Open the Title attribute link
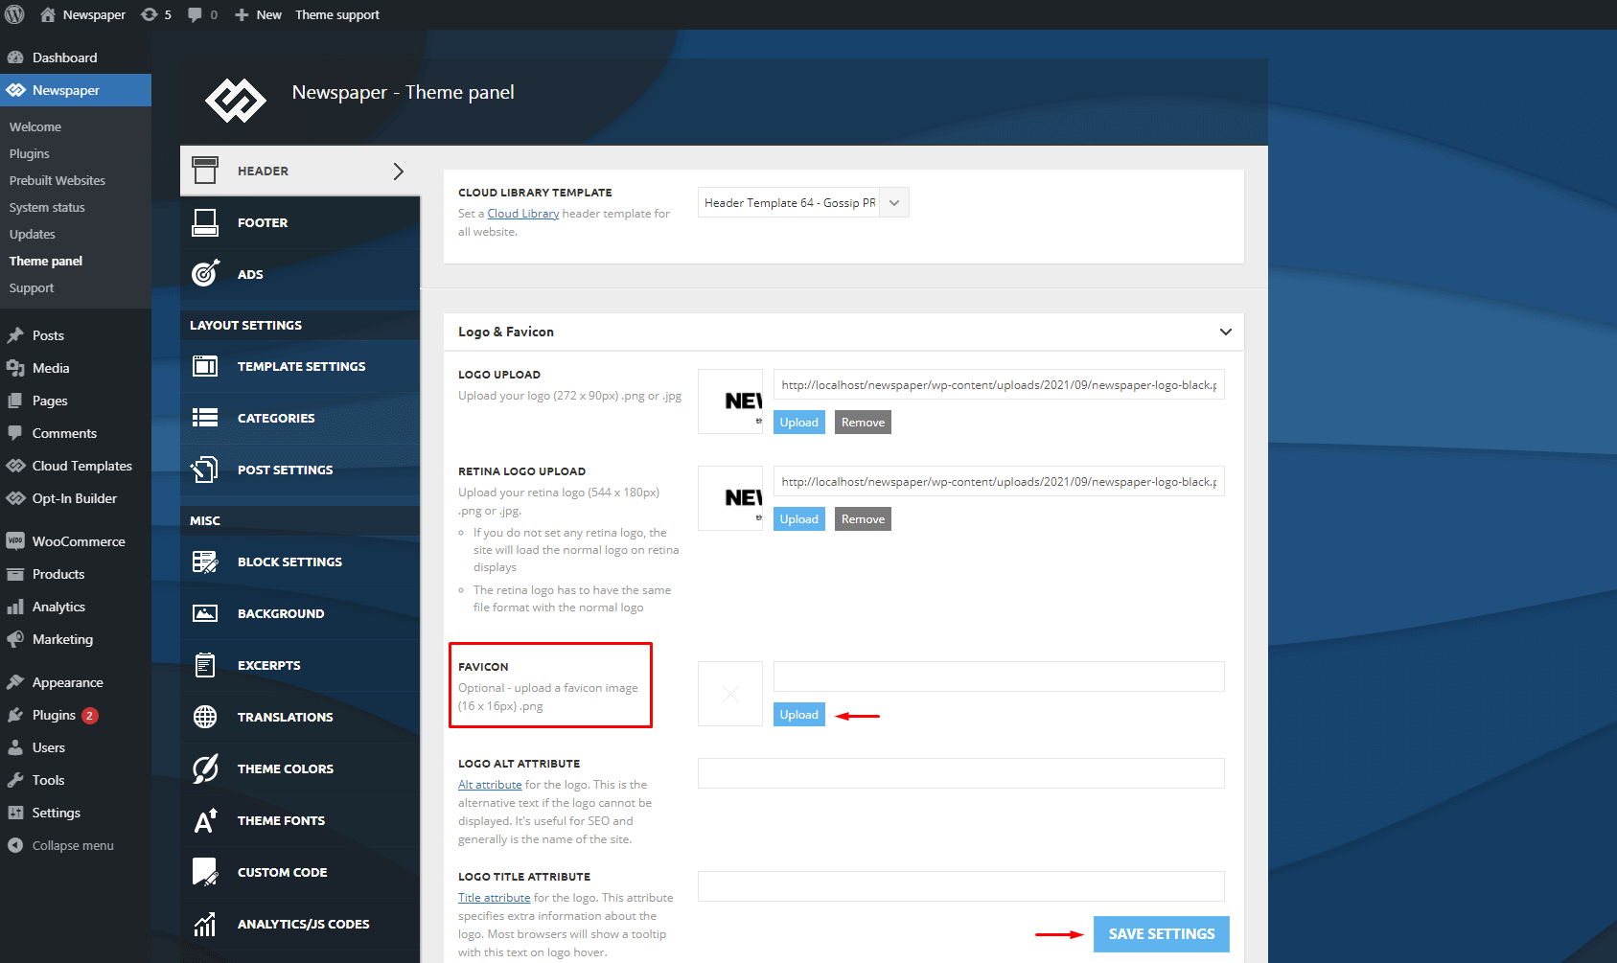1617x963 pixels. 495,898
